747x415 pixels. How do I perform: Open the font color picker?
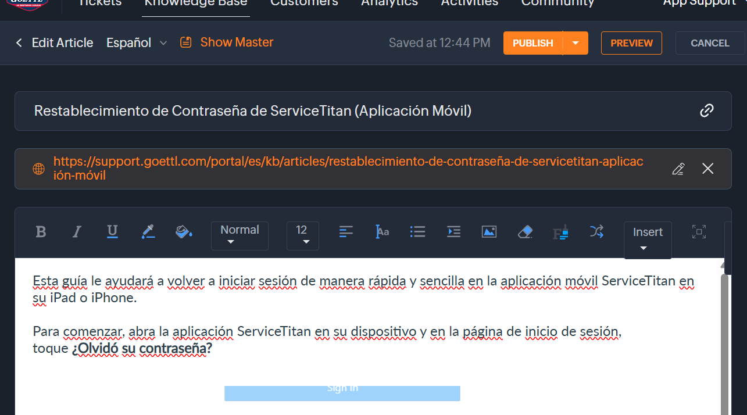148,232
